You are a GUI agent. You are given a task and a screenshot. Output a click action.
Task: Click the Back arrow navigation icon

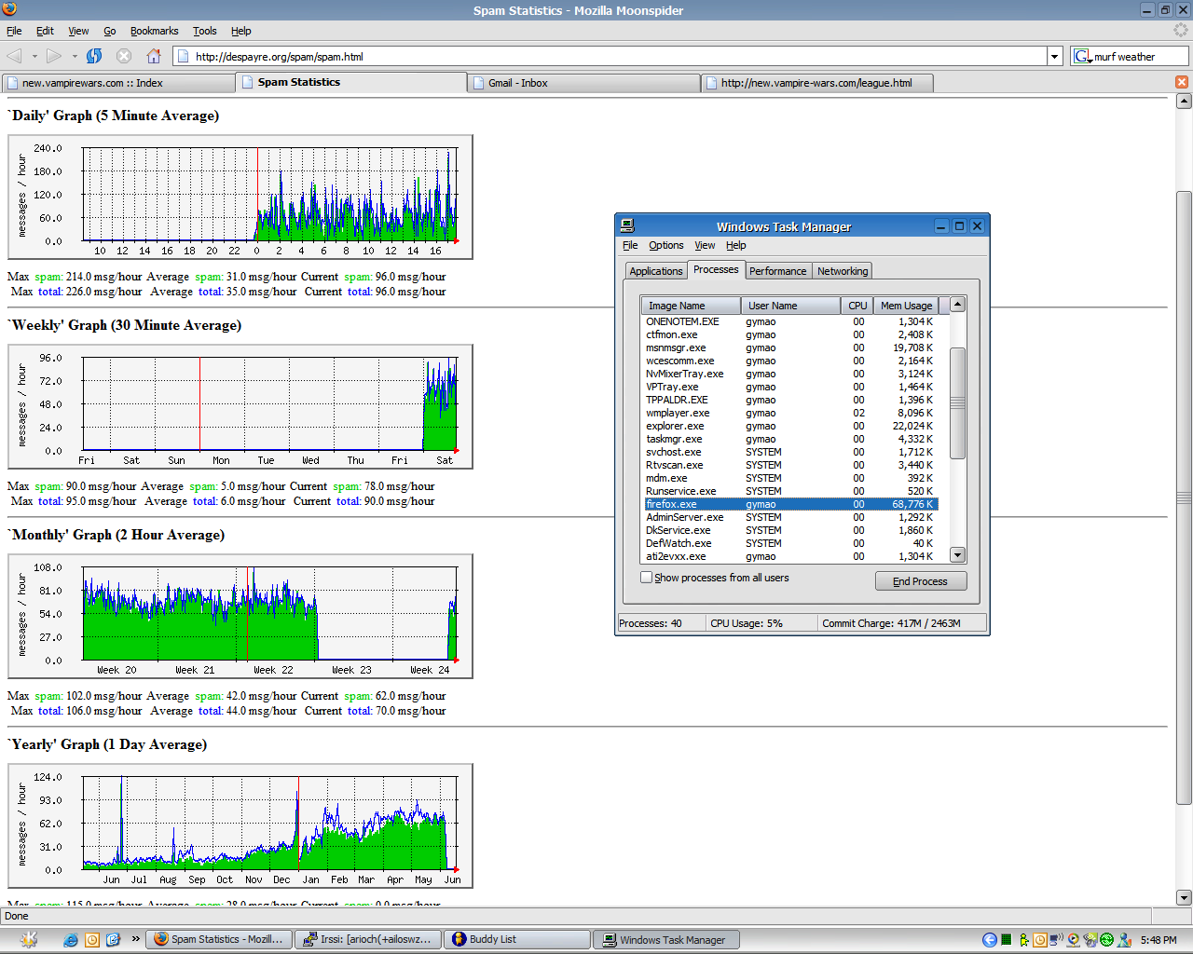[15, 56]
